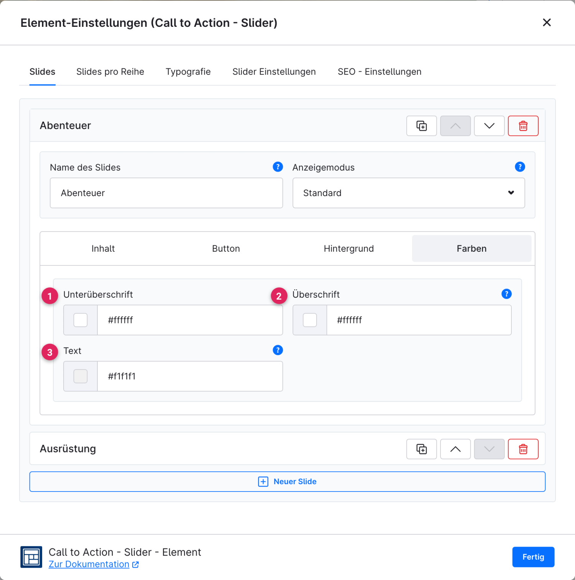The image size is (575, 580).
Task: Open the Hintergrund sub-tab
Action: point(348,249)
